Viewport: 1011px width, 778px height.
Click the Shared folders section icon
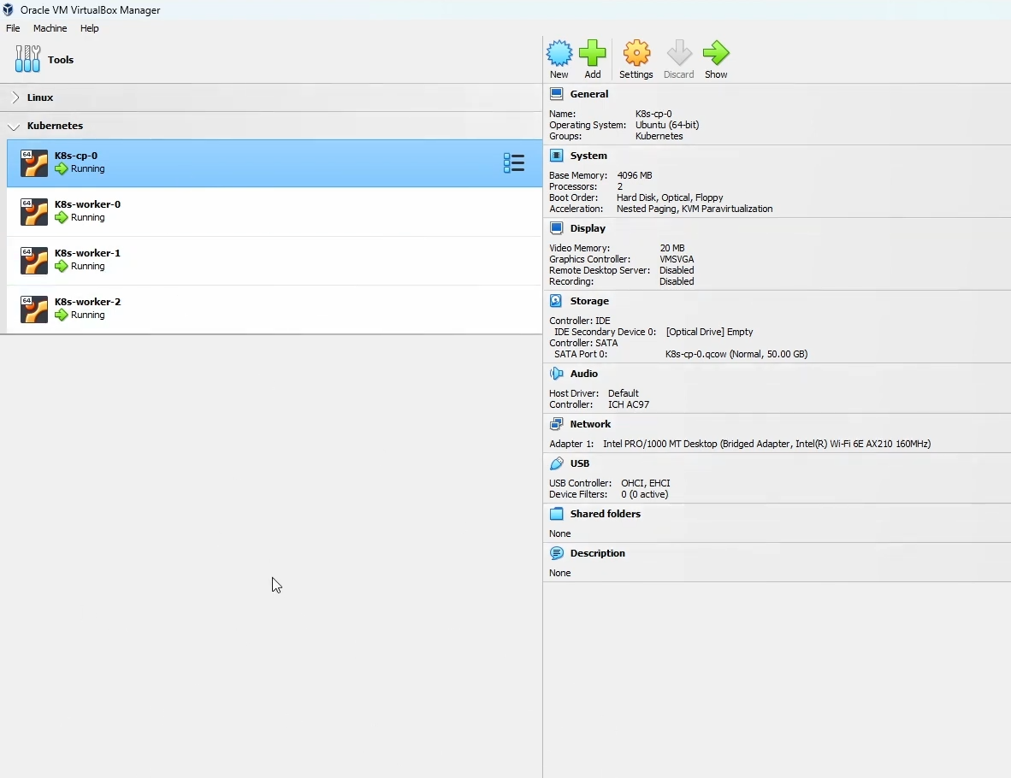point(557,514)
